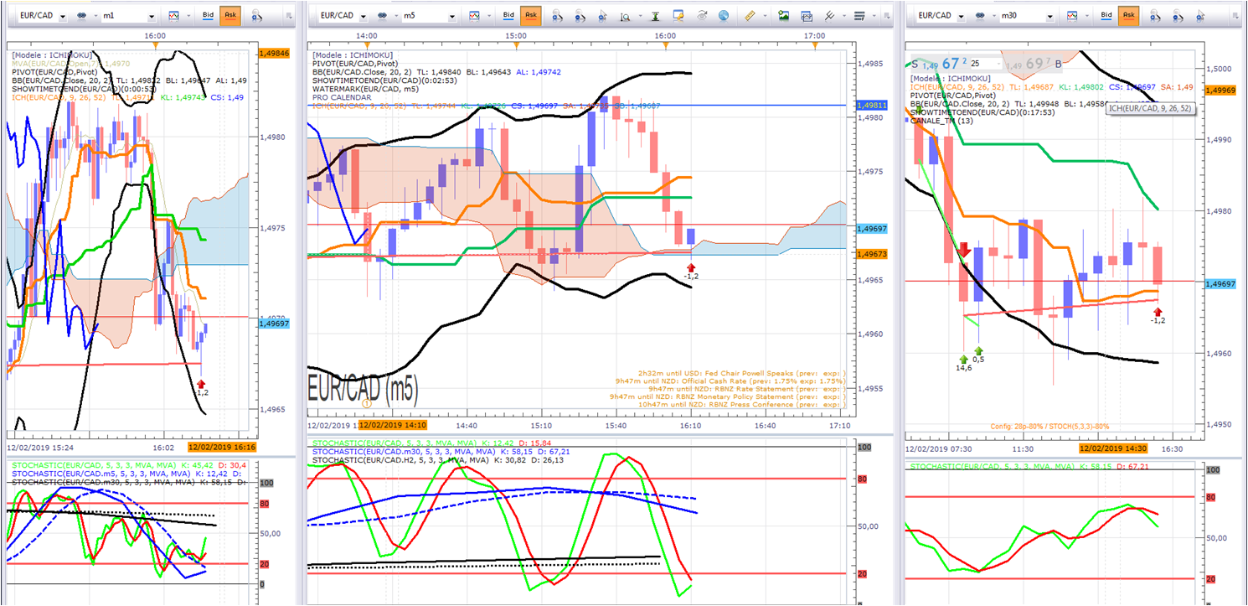Select the cursor pointer tool in the m30 toolbar
1248x606 pixels.
click(1202, 16)
